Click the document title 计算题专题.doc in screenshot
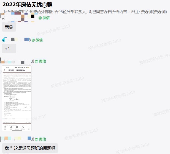Screen dimensions: 170x154 point(17,71)
